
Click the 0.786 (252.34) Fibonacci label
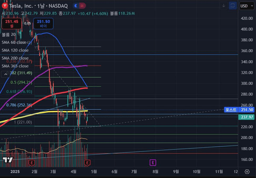coord(19,105)
